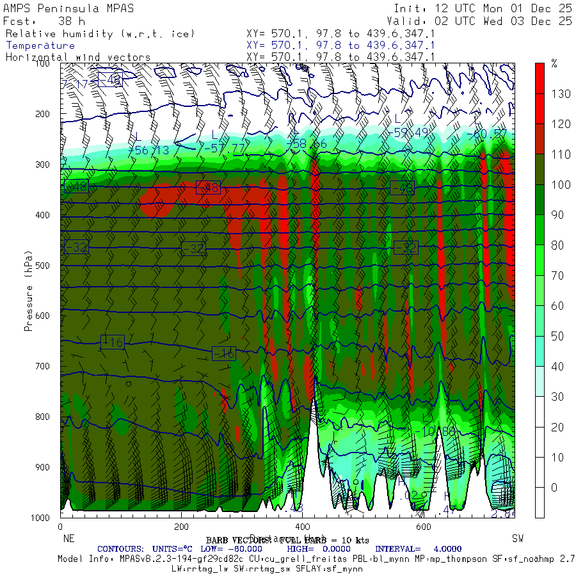Image resolution: width=576 pixels, height=576 pixels.
Task: Click the vertical Pressure (hPa) axis title
Action: pos(28,291)
